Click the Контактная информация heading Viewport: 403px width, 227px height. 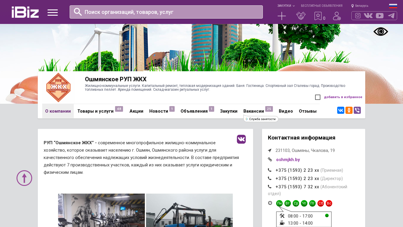[302, 138]
